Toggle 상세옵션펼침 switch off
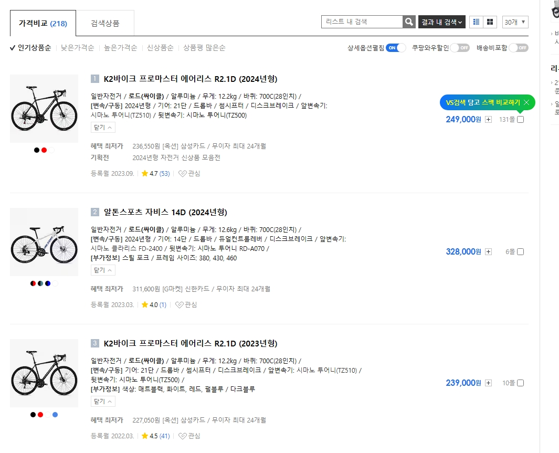This screenshot has width=559, height=453. [396, 48]
